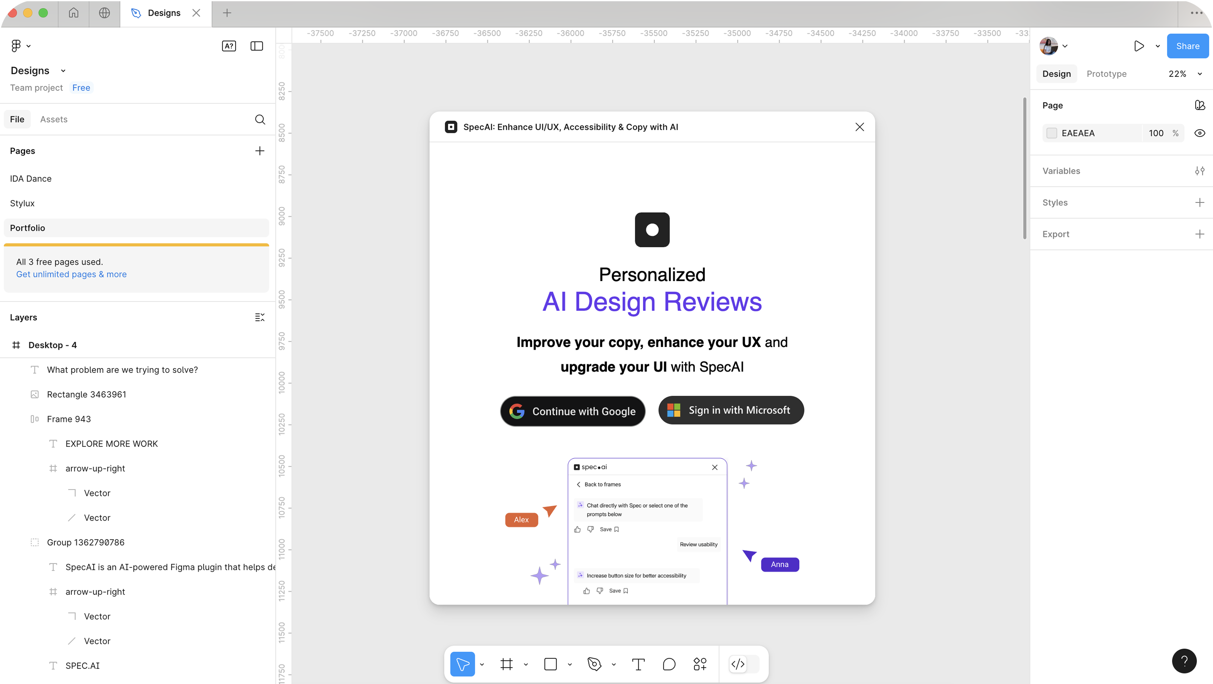This screenshot has height=684, width=1213.
Task: Add a new page with plus icon
Action: click(x=259, y=151)
